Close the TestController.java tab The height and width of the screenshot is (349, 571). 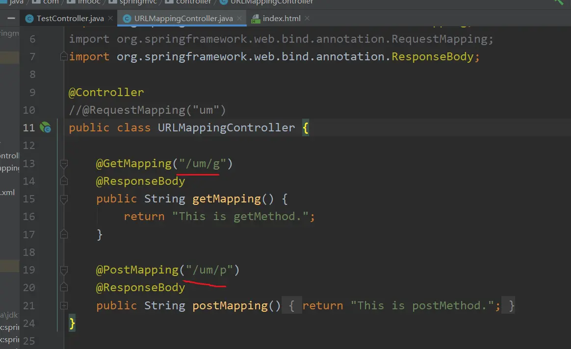click(111, 19)
